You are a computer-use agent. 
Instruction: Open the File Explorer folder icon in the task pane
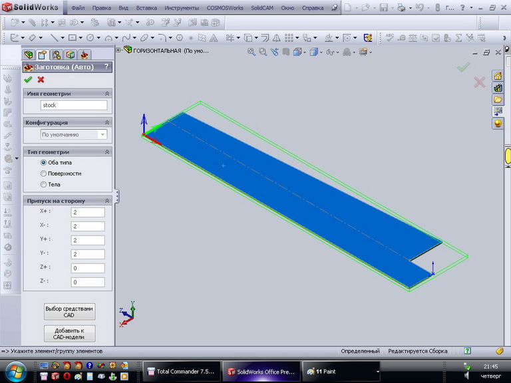(x=498, y=100)
